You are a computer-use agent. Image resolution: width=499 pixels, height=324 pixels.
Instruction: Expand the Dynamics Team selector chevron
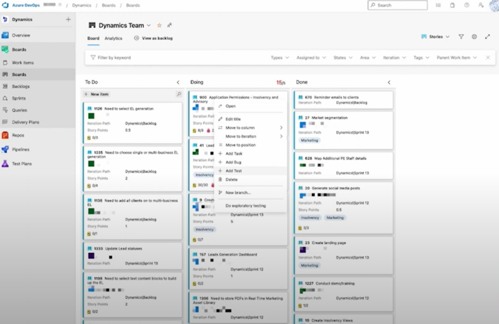[149, 25]
